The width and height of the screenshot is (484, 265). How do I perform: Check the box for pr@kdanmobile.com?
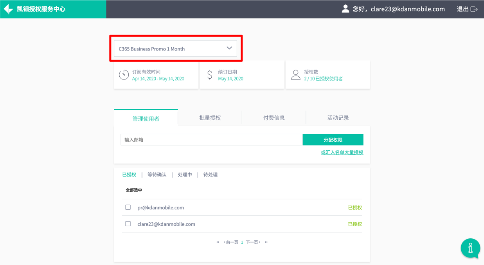128,207
